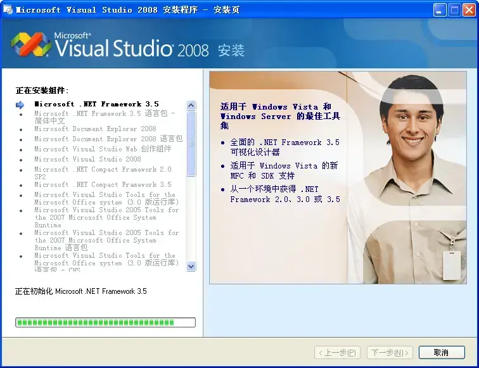Click the 正在初始化 Microsoft .NET Framework 3.5 status text
Screen dimensions: 479x368
pos(81,291)
